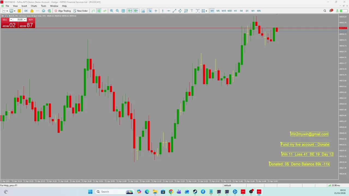Switch to W1 timeframe
This screenshot has height=196, width=349.
pyautogui.click(x=253, y=11)
